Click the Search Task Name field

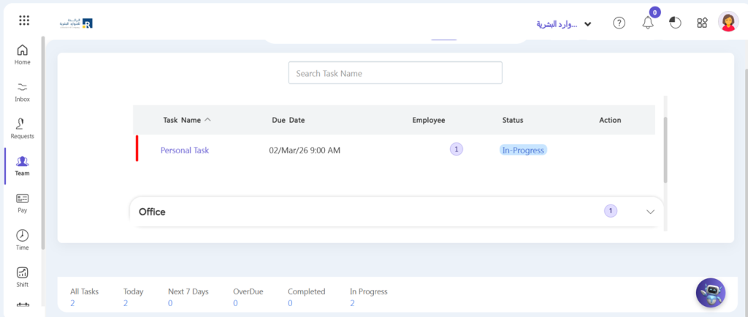(x=395, y=73)
